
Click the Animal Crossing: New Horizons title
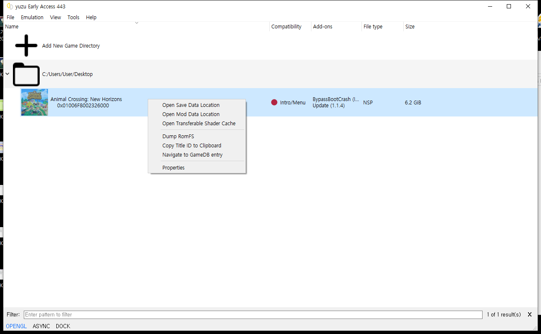click(86, 99)
